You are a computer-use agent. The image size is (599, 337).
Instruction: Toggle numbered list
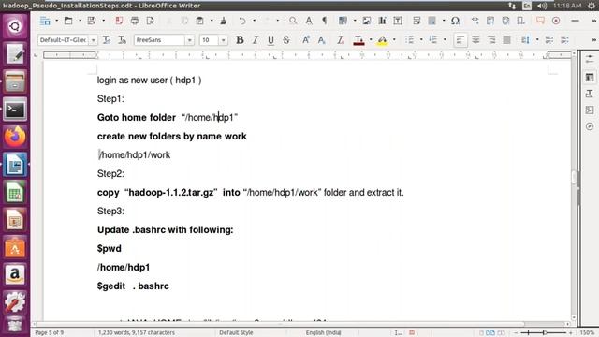click(x=432, y=39)
